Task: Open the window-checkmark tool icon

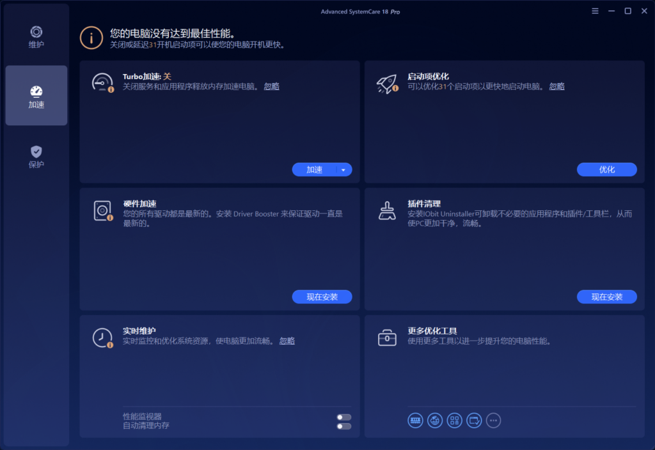Action: coord(473,420)
